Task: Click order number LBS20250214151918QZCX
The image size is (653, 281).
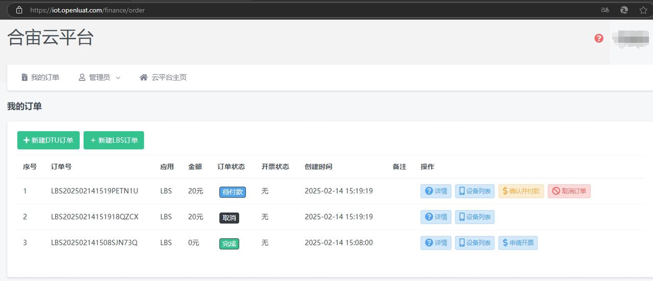Action: click(95, 217)
